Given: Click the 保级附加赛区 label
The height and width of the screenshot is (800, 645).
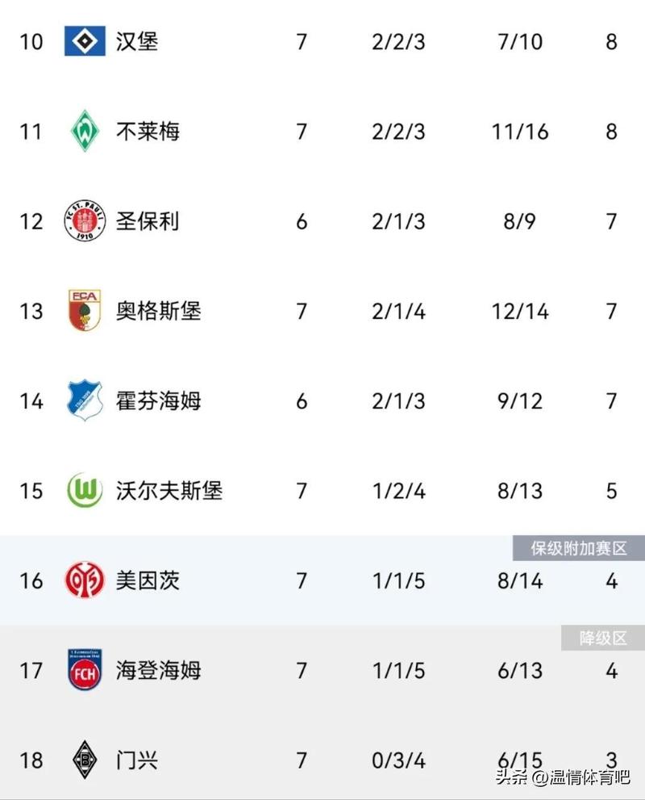Looking at the screenshot, I should [578, 549].
